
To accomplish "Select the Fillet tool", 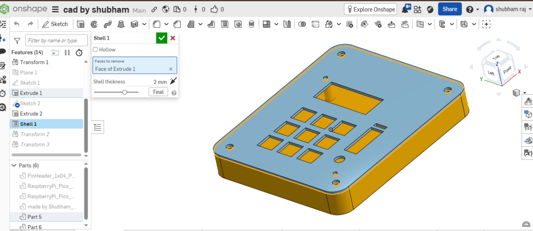I will click(x=157, y=24).
